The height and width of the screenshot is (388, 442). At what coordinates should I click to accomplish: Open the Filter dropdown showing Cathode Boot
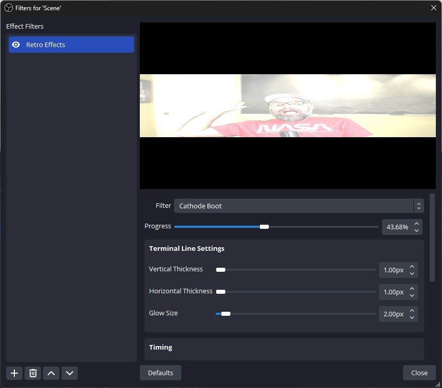(x=299, y=206)
